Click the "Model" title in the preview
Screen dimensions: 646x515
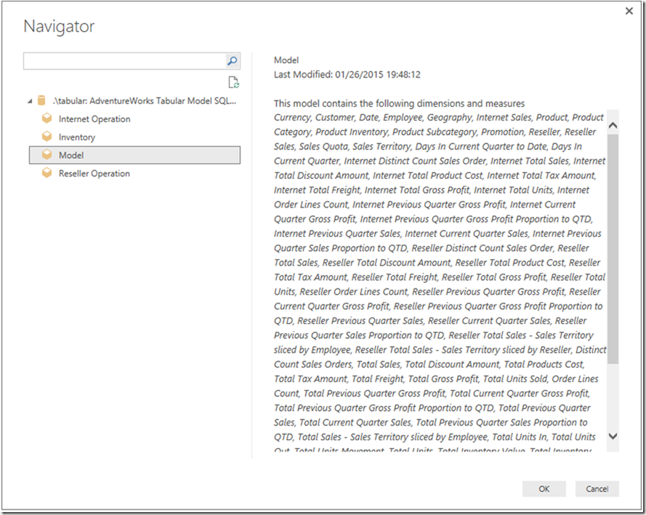pos(286,60)
